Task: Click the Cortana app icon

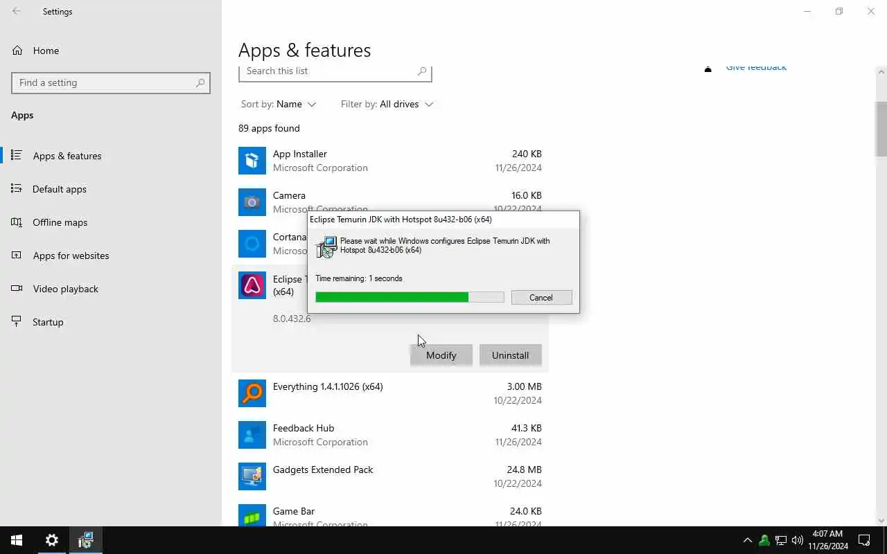Action: pyautogui.click(x=252, y=244)
